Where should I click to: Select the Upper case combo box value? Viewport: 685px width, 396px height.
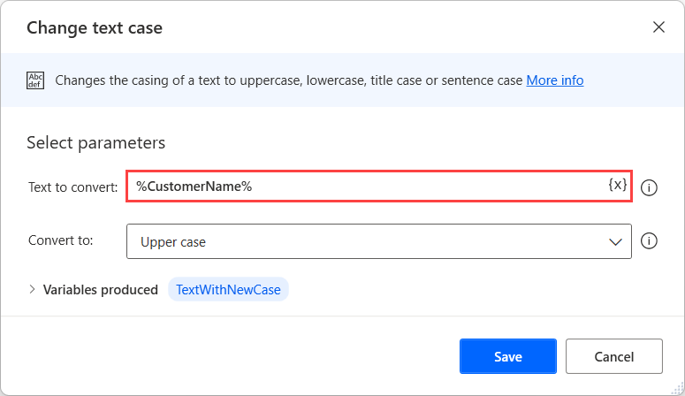(x=354, y=241)
